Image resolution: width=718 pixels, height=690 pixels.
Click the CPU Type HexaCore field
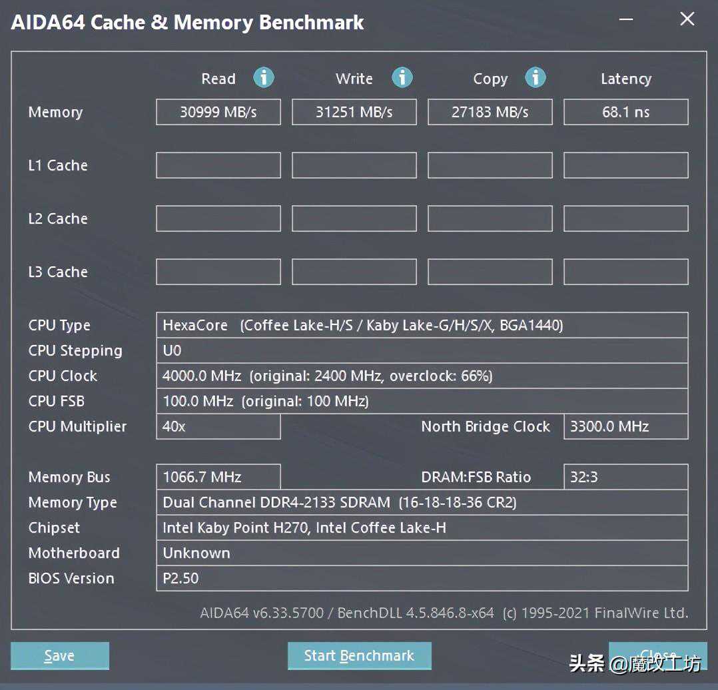tap(422, 325)
